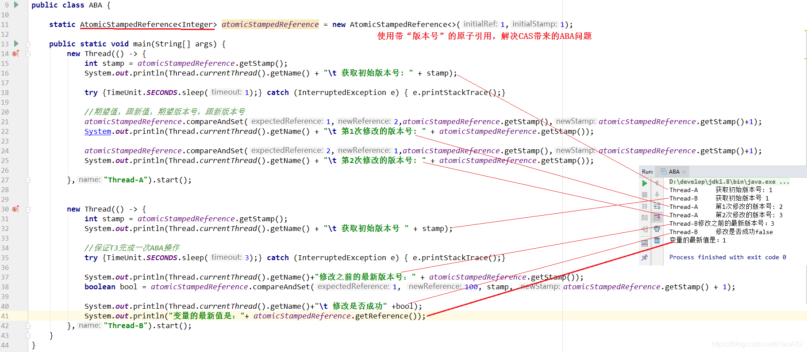Click the comment '//保证T3完成一次ABA操作'

coord(132,248)
